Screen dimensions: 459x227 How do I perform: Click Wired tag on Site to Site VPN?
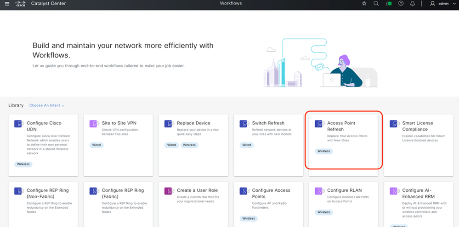pyautogui.click(x=96, y=145)
